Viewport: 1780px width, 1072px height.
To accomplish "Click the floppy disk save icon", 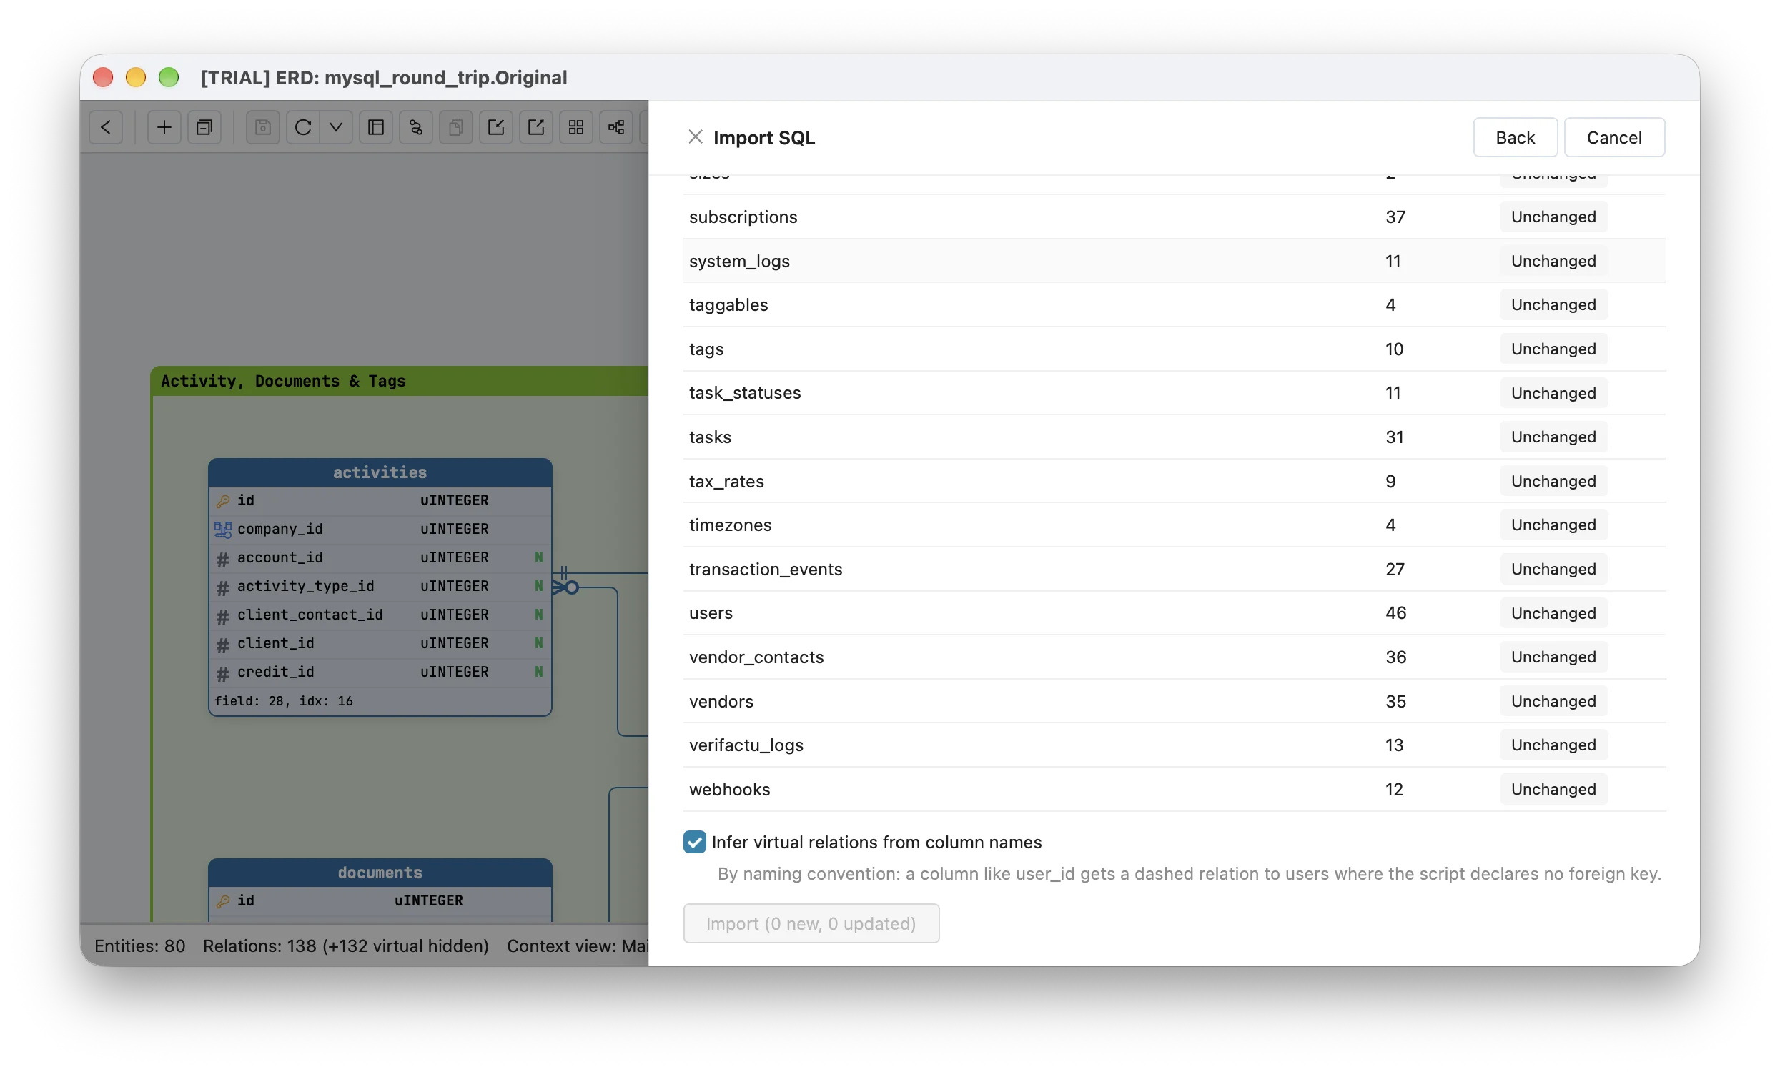I will 262,127.
